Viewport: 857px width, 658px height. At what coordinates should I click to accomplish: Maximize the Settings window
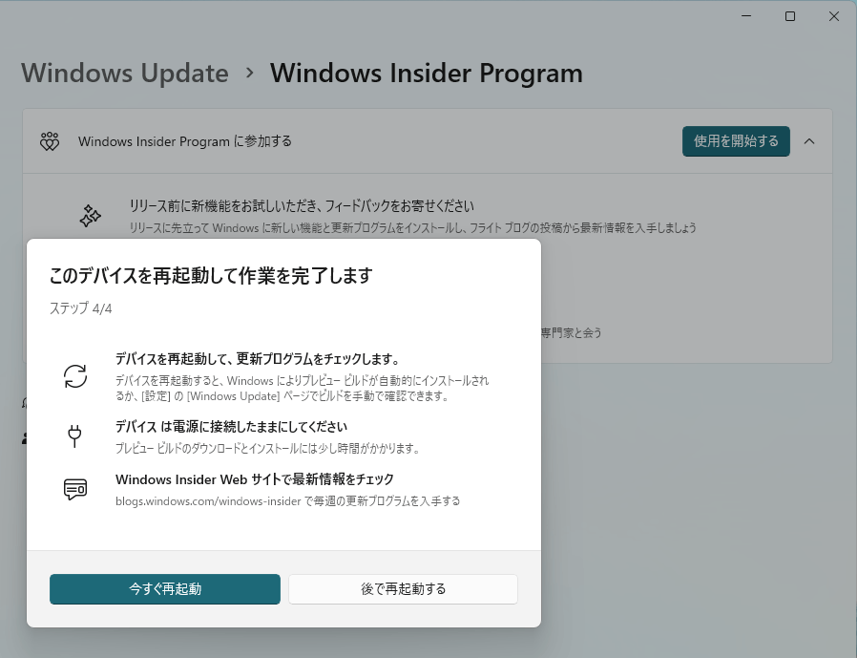[790, 16]
